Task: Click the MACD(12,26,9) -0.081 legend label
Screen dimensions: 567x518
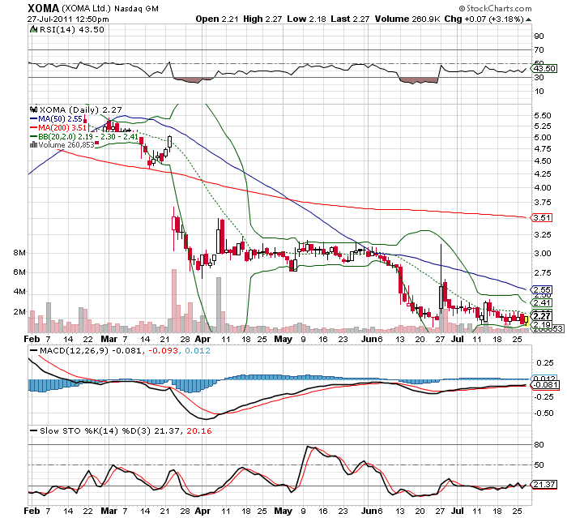Action: [90, 350]
